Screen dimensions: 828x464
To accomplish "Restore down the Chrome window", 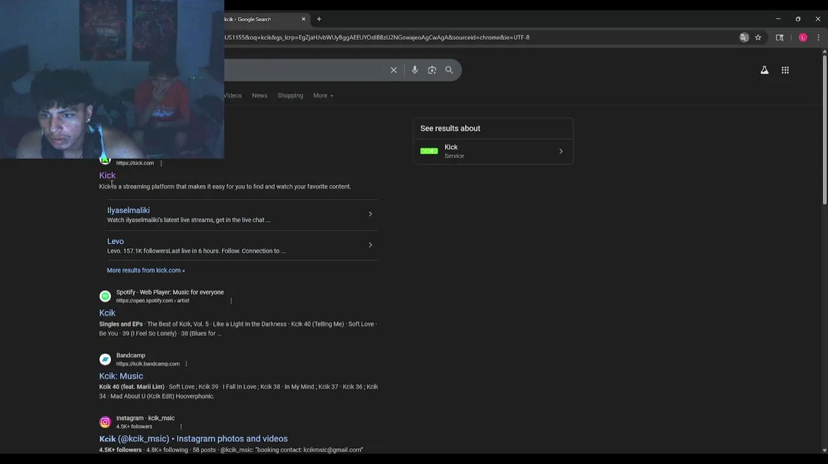I will [x=798, y=19].
